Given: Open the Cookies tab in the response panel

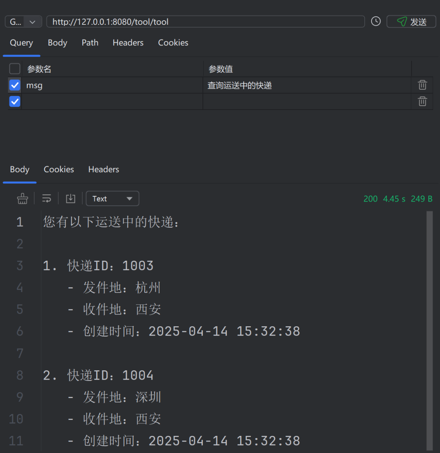Looking at the screenshot, I should (x=59, y=169).
